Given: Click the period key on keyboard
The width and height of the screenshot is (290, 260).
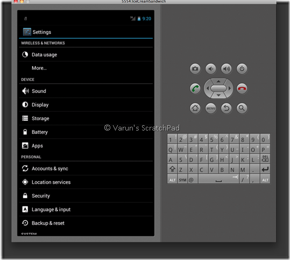Looking at the screenshot, I should (254, 169).
